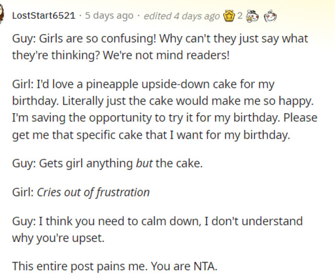
Task: Click the middle Snoo award icon
Action: coord(251,16)
